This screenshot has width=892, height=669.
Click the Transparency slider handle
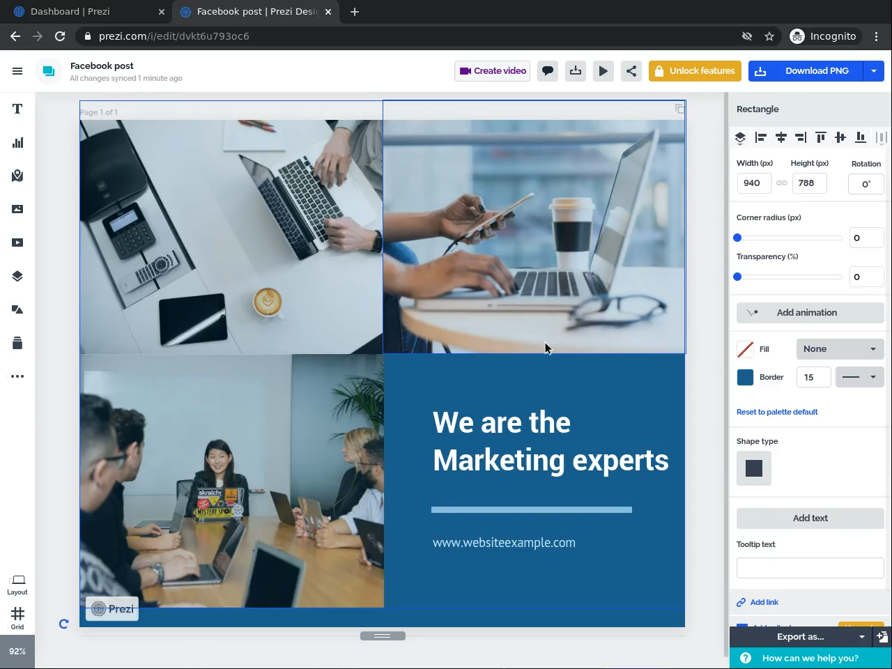pos(737,277)
